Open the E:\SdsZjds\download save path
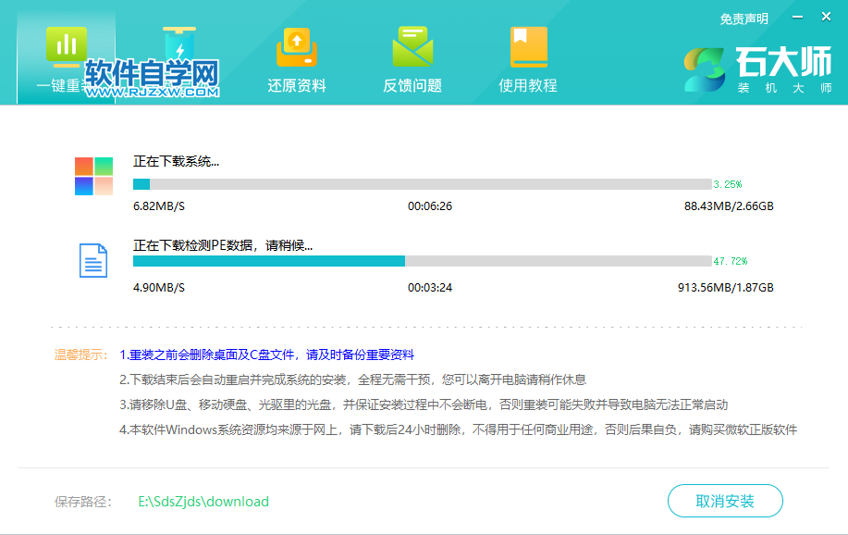The height and width of the screenshot is (535, 848). 203,502
